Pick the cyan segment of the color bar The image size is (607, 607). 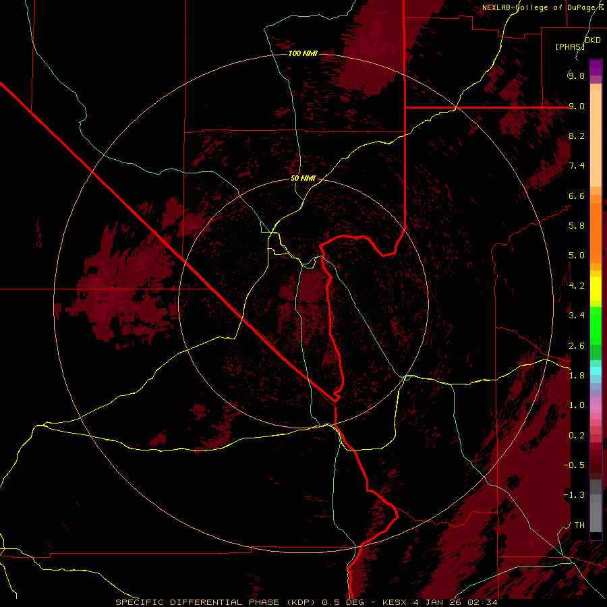click(x=596, y=371)
